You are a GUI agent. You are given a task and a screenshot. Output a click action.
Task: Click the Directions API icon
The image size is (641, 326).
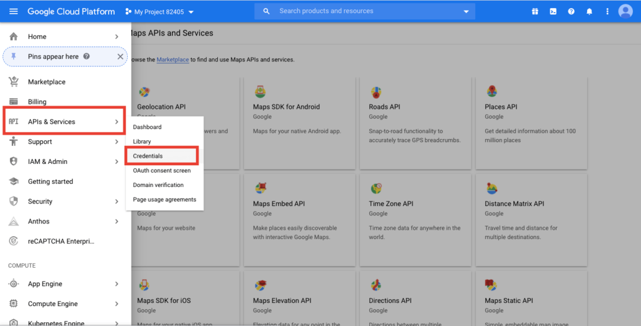coord(376,285)
